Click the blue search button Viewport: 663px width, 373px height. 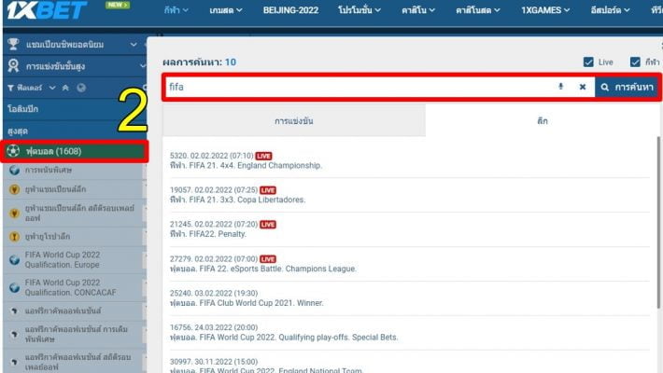(x=627, y=87)
